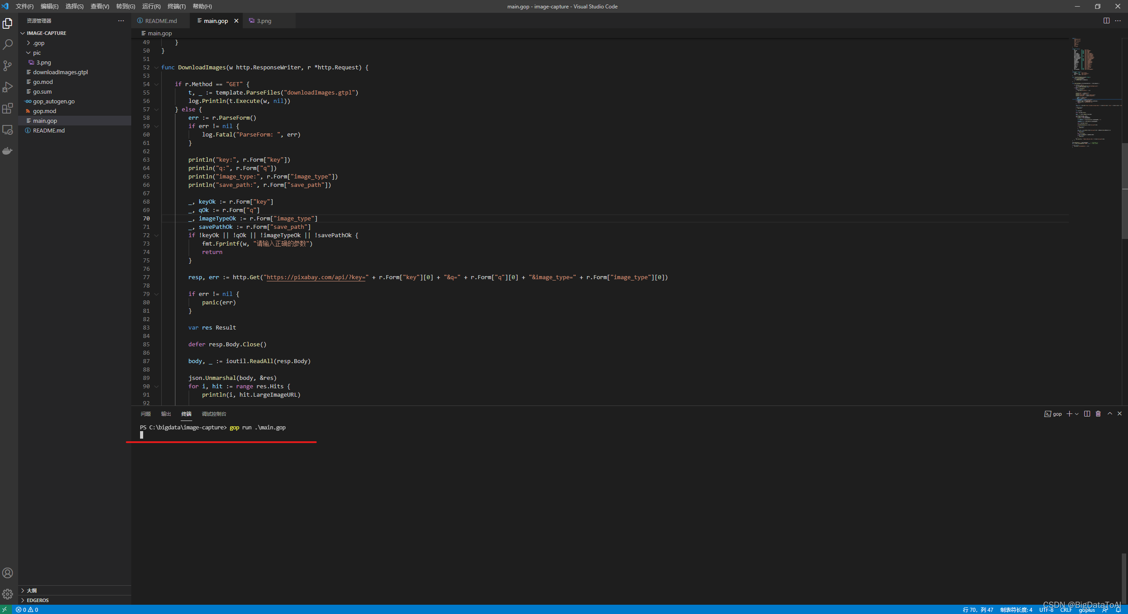Screen dimensions: 1128x614
Task: Open Explorer panel more actions ellipsis
Action: click(x=121, y=21)
